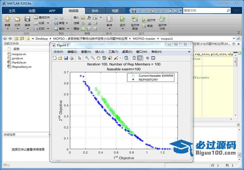
Task: Open Figure 1 File (文件) menu
Action: [58, 52]
